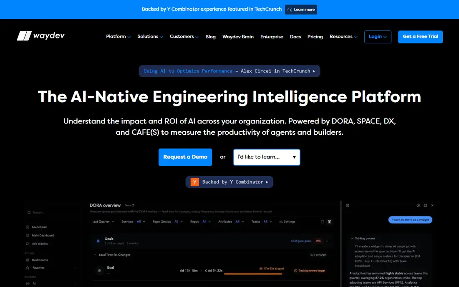Viewport: 459px width, 287px height.
Task: Expand the Favorites sidebar arrow
Action: (76, 268)
